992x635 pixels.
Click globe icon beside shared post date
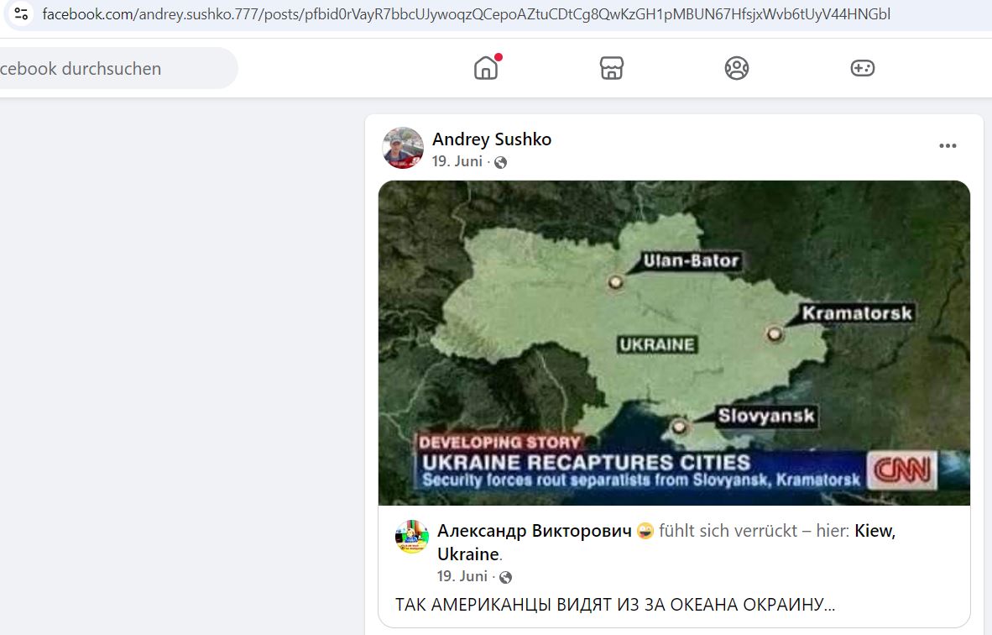click(x=505, y=577)
